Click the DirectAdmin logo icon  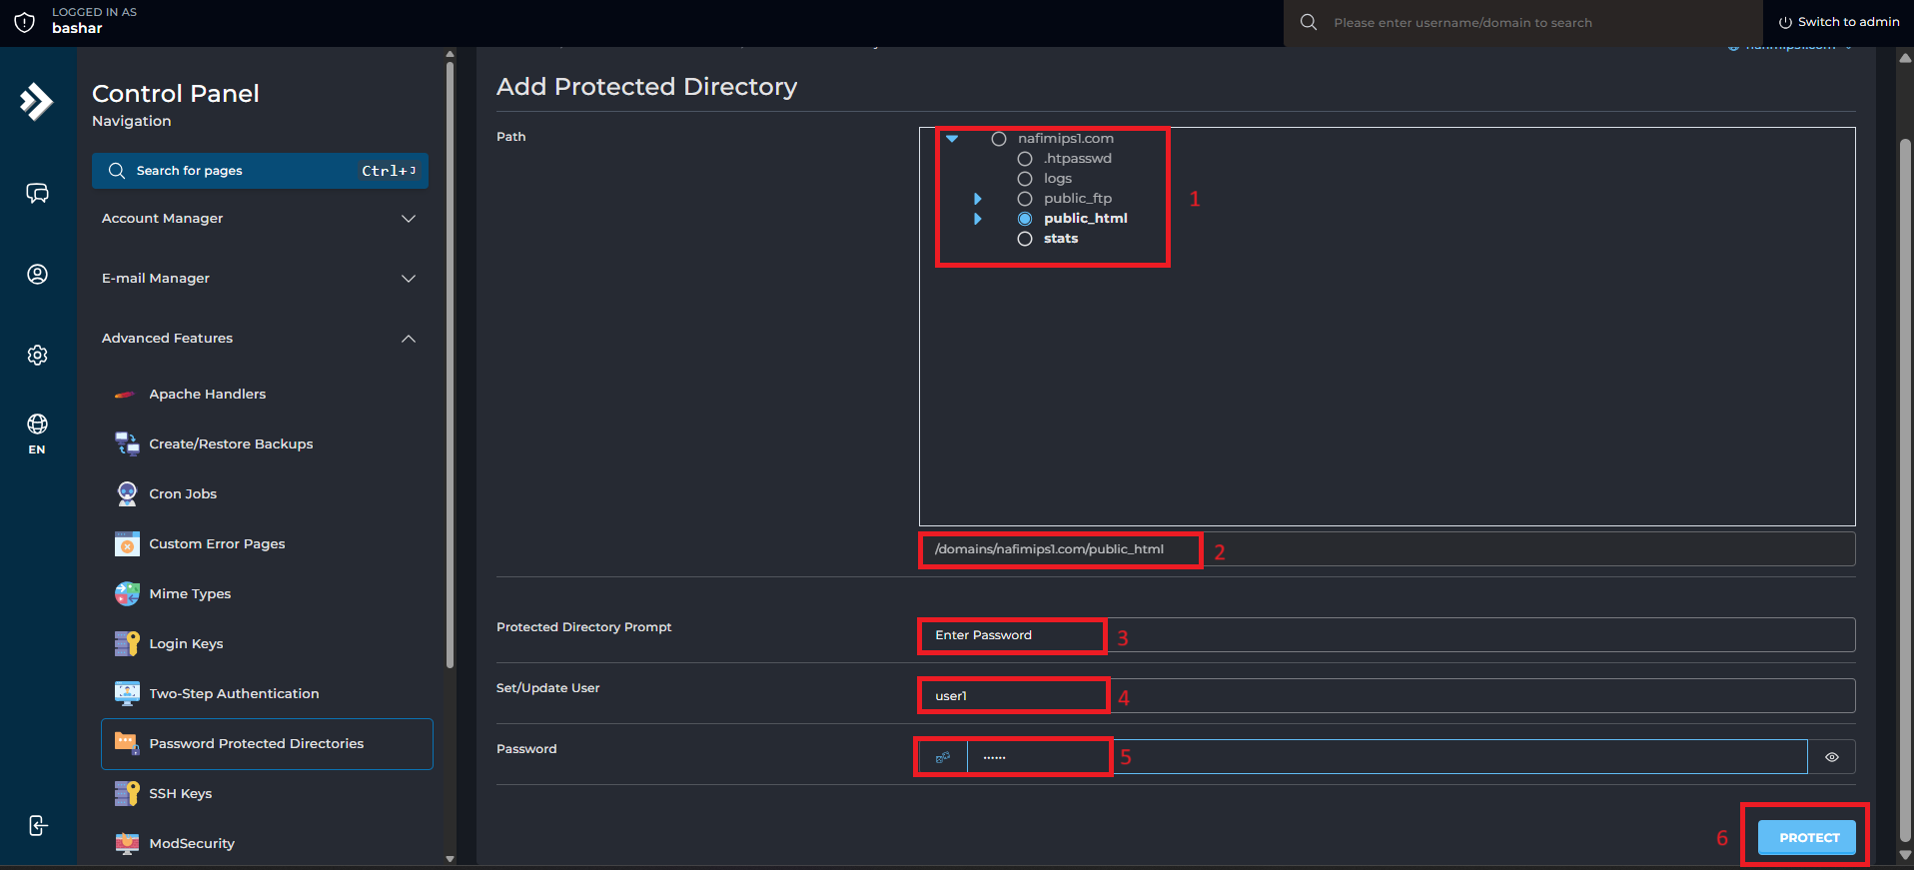pos(37,101)
